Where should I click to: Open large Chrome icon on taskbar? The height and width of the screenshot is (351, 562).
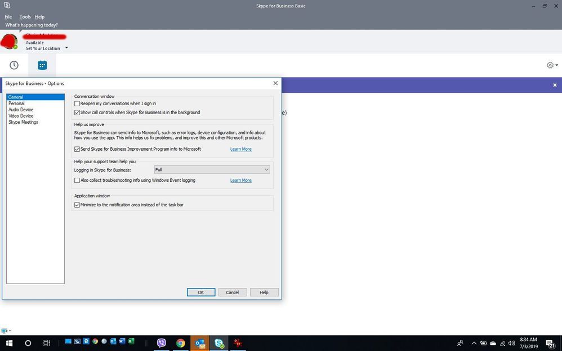click(x=181, y=343)
